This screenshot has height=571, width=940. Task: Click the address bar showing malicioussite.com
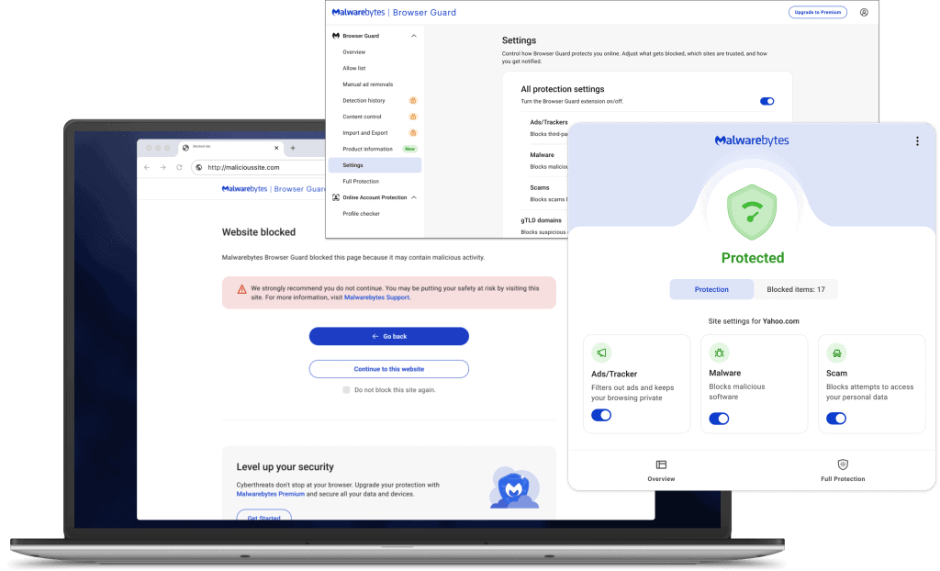tap(258, 167)
